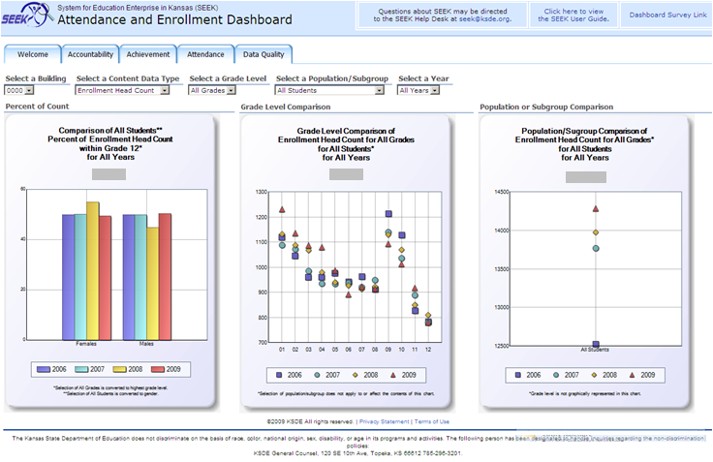
Task: Click the 2006 purple swatch in bar chart legend
Action: 44,369
